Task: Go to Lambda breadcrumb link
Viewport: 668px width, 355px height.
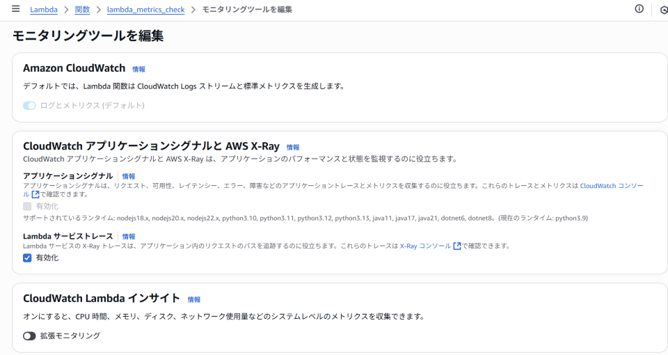Action: (43, 9)
